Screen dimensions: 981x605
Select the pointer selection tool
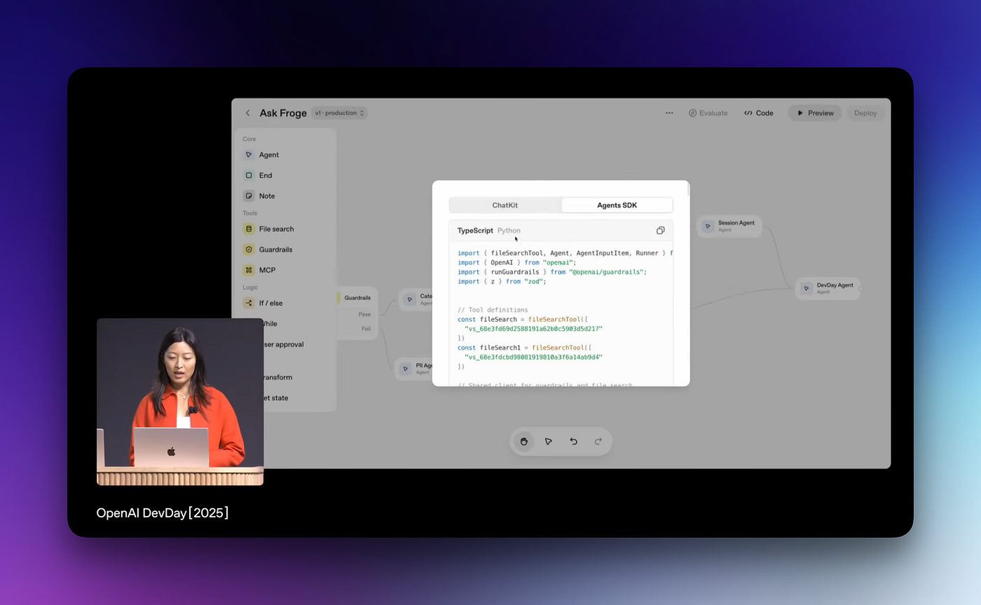tap(549, 442)
